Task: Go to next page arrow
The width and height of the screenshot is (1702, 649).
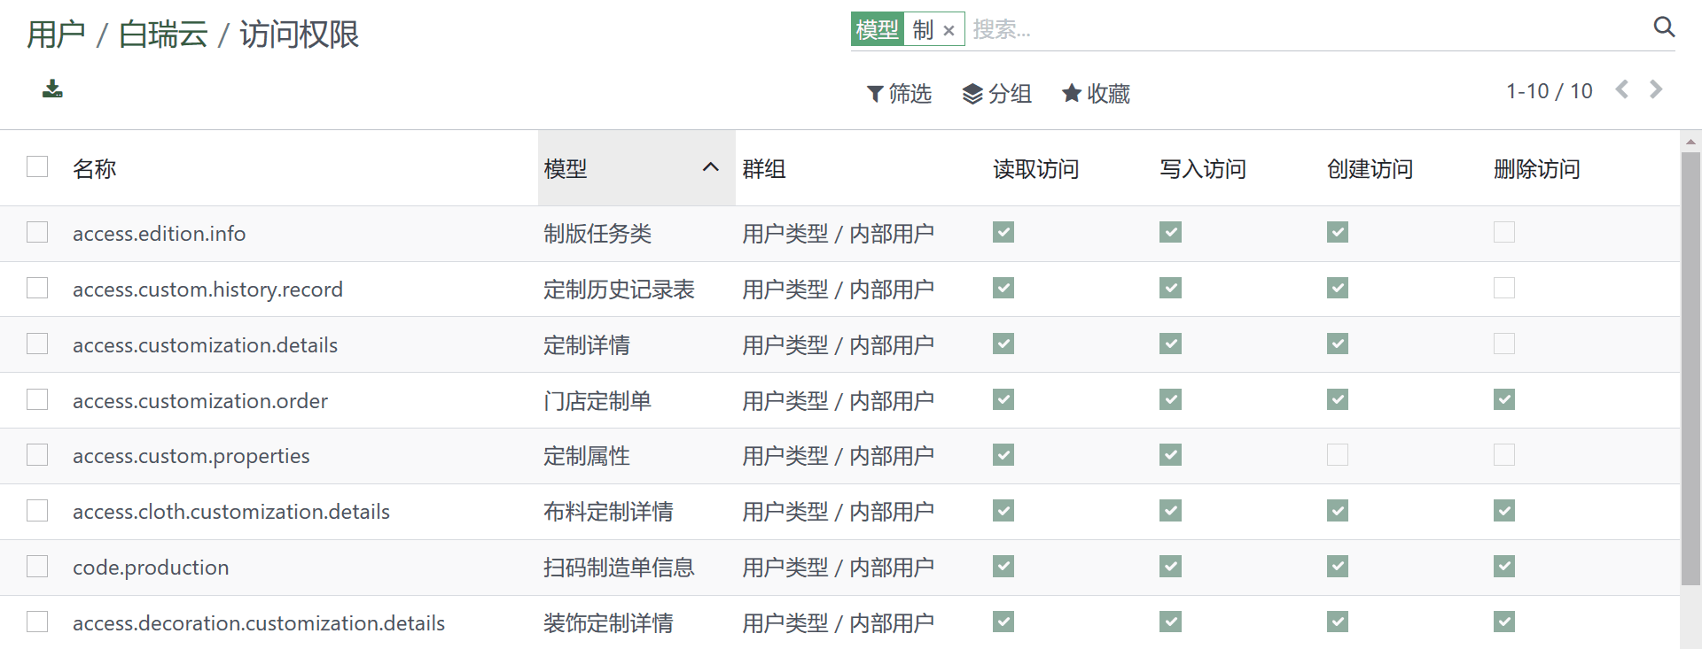Action: point(1655,89)
